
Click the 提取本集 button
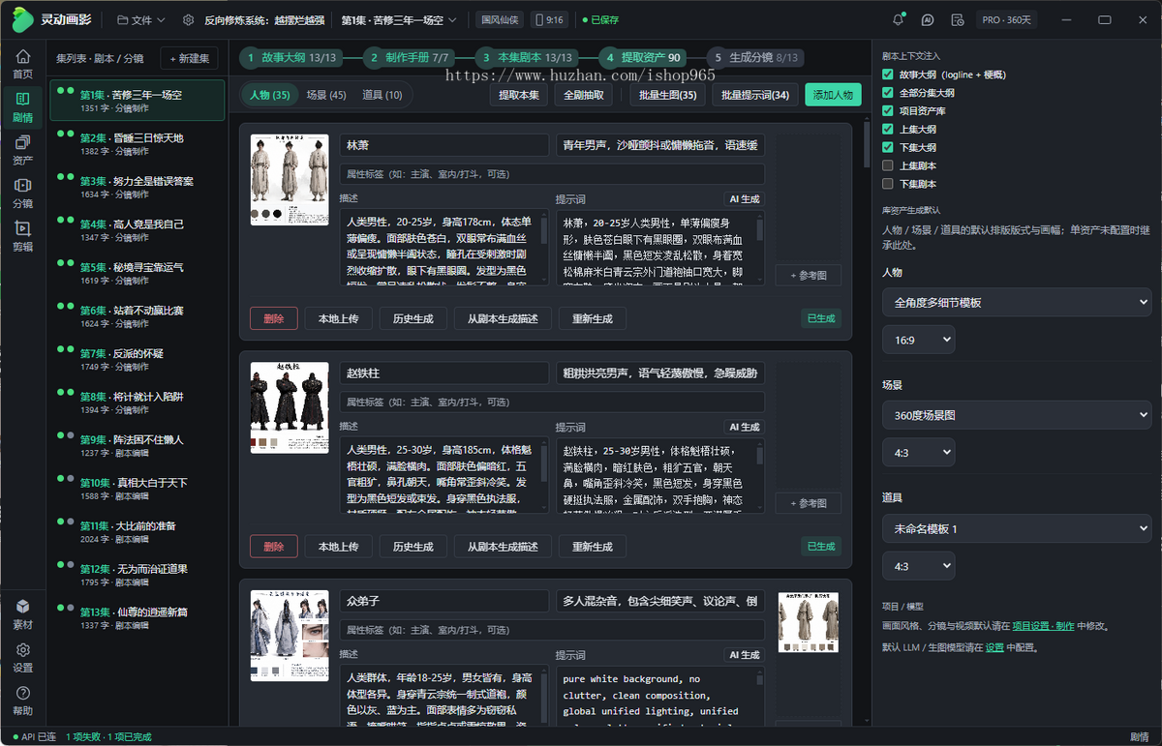pyautogui.click(x=519, y=95)
